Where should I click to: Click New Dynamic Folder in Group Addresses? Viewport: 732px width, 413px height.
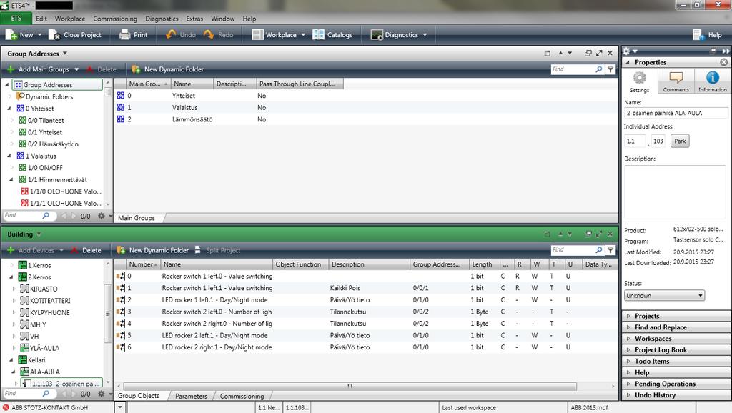(167, 69)
